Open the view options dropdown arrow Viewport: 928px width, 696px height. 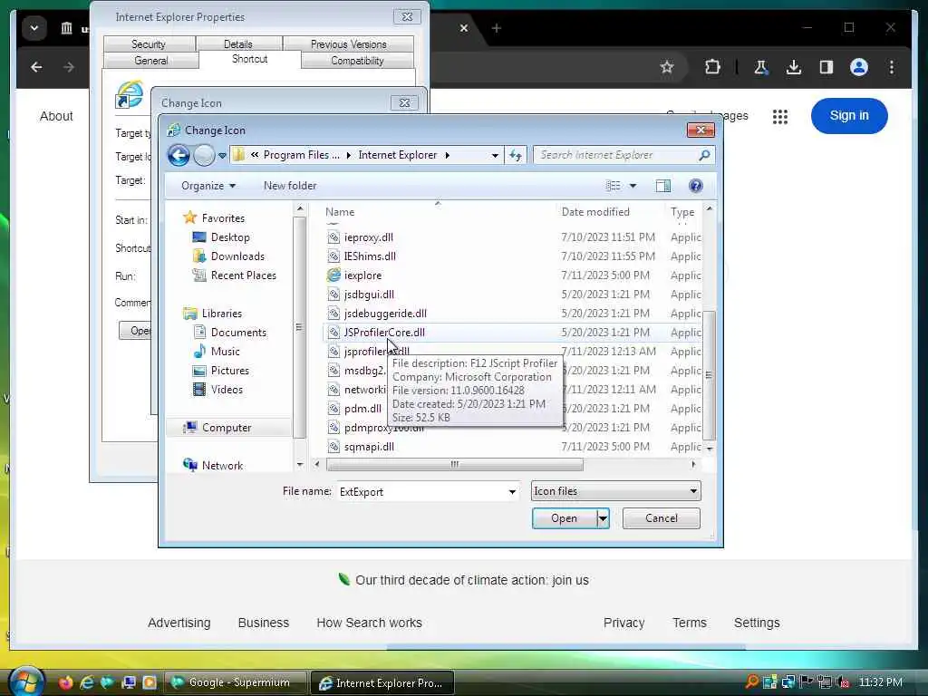click(633, 186)
